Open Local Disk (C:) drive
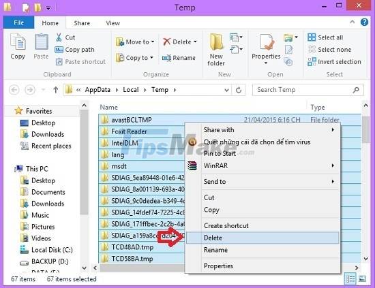Viewport: 375px width, 288px height. click(x=52, y=250)
